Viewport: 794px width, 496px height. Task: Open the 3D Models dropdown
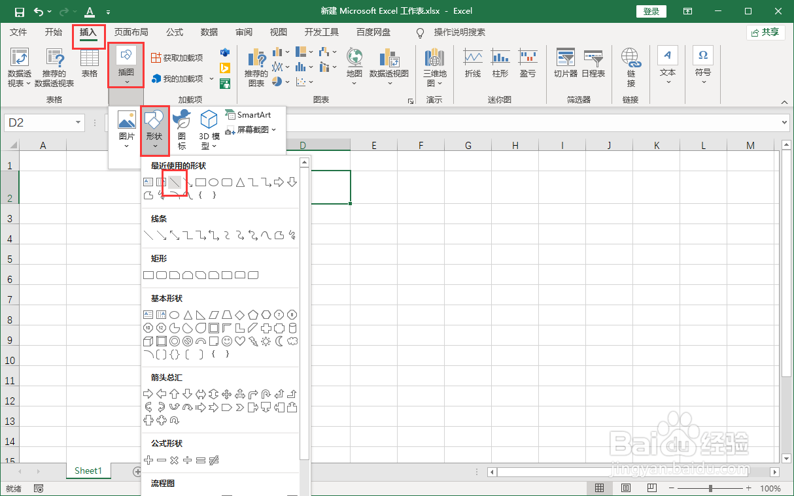[209, 129]
